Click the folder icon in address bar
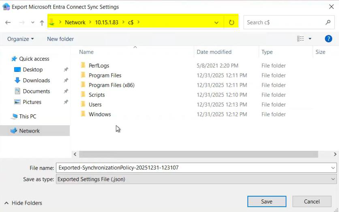Image resolution: width=339 pixels, height=212 pixels. (x=51, y=22)
